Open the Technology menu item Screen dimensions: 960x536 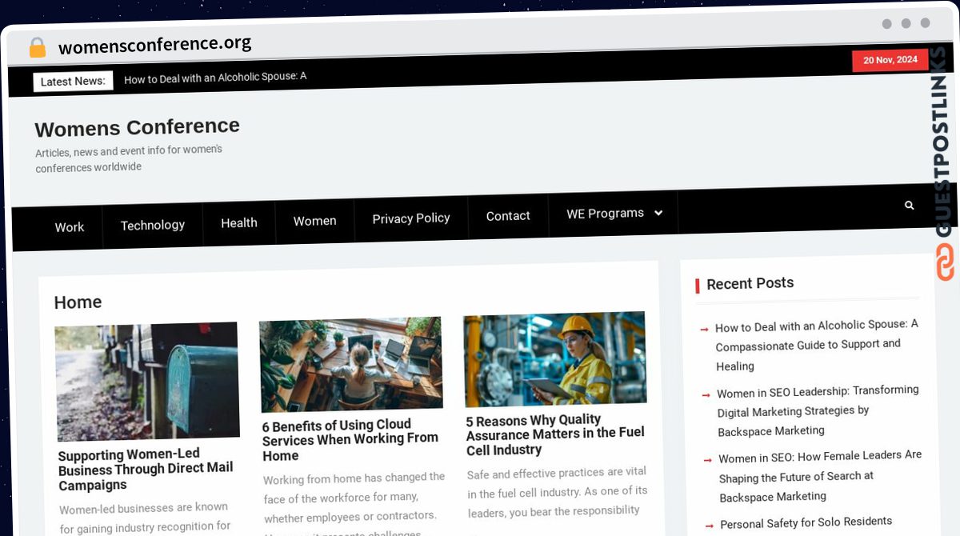(x=152, y=225)
